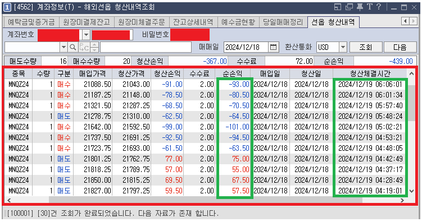Click the horizontal scrollbar thumb
Image resolution: width=422 pixels, height=222 pixels.
pos(206,200)
